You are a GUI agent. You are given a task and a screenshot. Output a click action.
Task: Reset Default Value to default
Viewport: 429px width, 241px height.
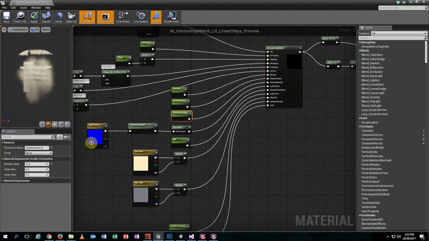click(x=51, y=164)
